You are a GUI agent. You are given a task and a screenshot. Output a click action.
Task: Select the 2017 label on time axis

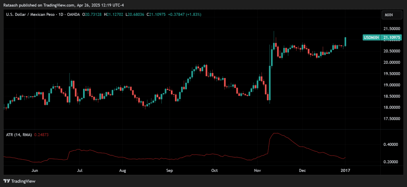[346, 171]
